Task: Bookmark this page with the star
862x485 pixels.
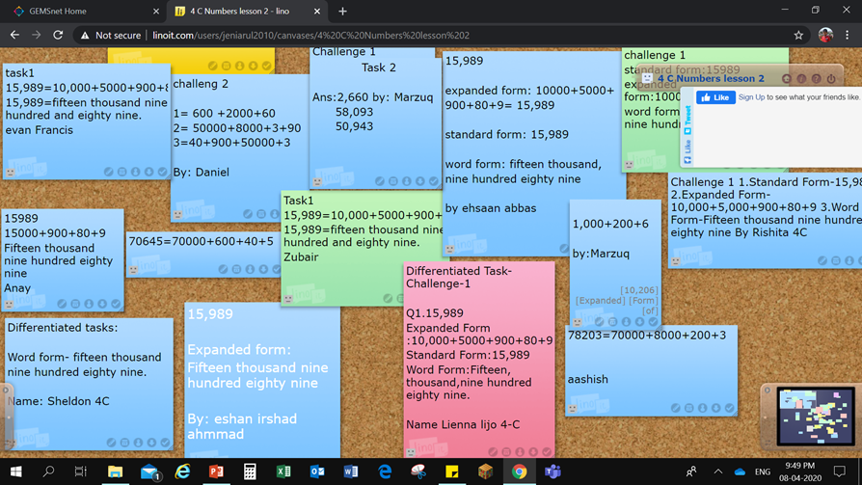Action: [798, 35]
